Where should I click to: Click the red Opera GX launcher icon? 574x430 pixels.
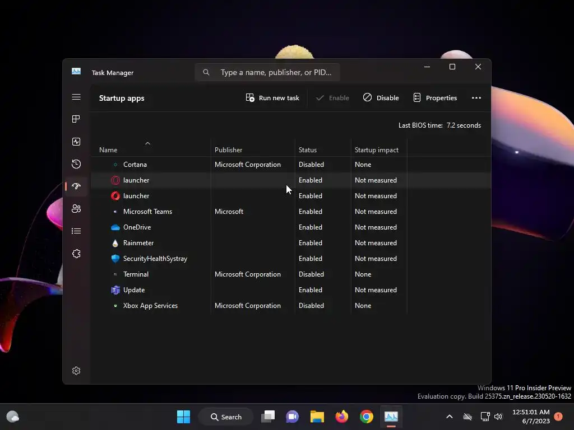(115, 196)
